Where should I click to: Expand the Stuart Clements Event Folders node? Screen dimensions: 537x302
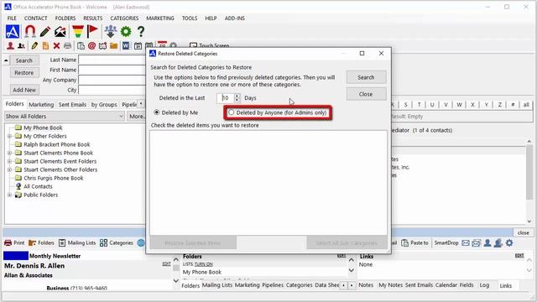pyautogui.click(x=9, y=161)
